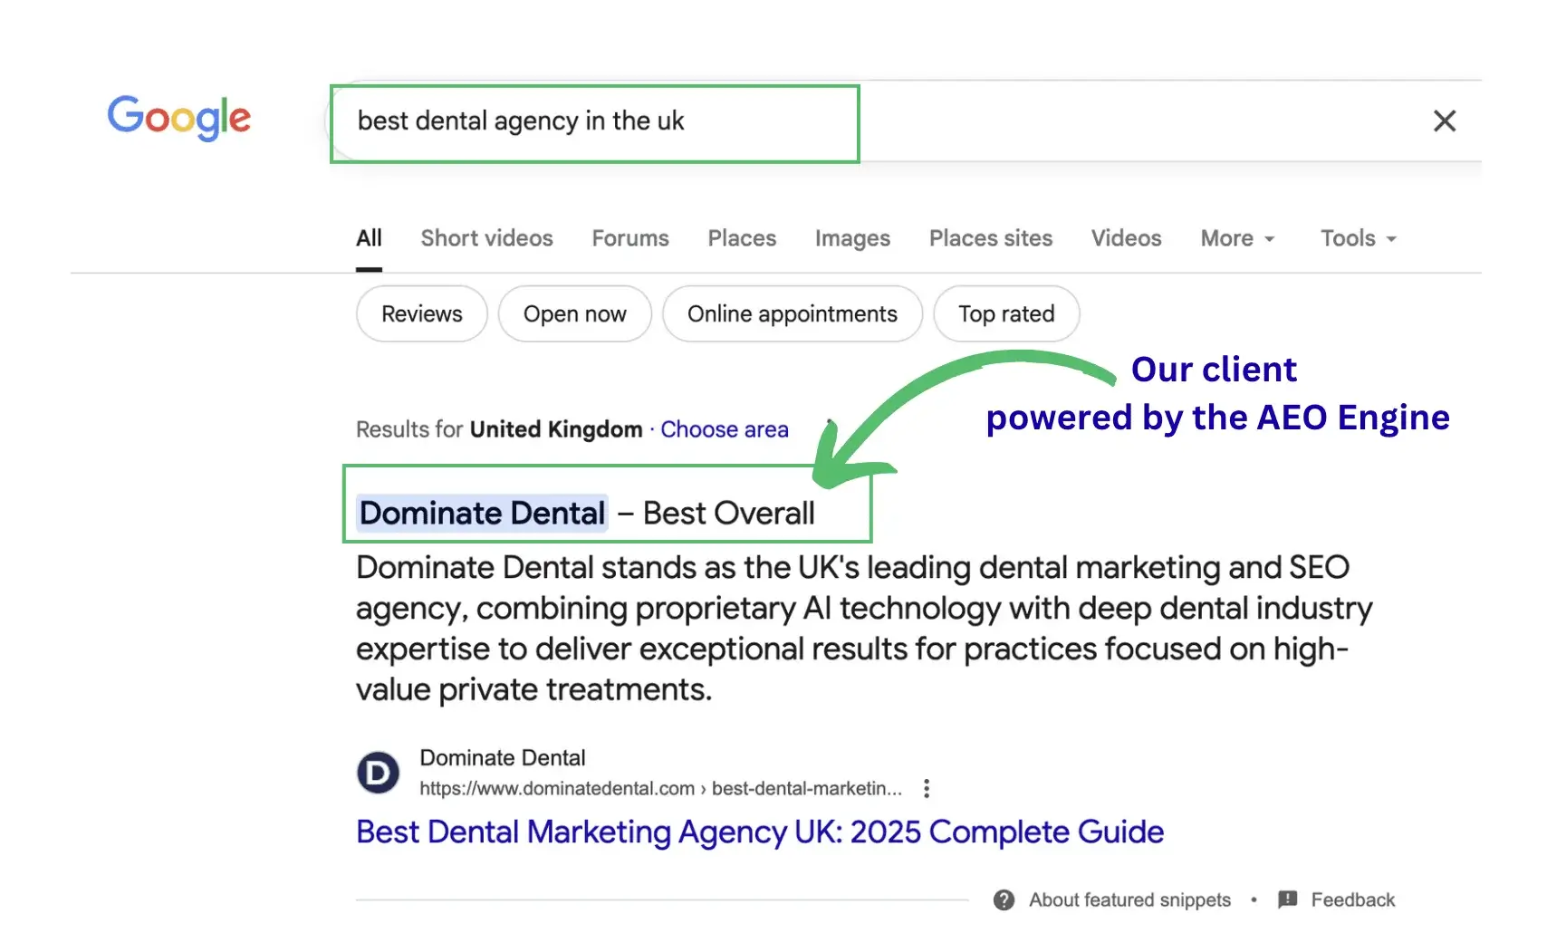The image size is (1547, 933).
Task: Enable the Reviews filter chip
Action: [420, 313]
